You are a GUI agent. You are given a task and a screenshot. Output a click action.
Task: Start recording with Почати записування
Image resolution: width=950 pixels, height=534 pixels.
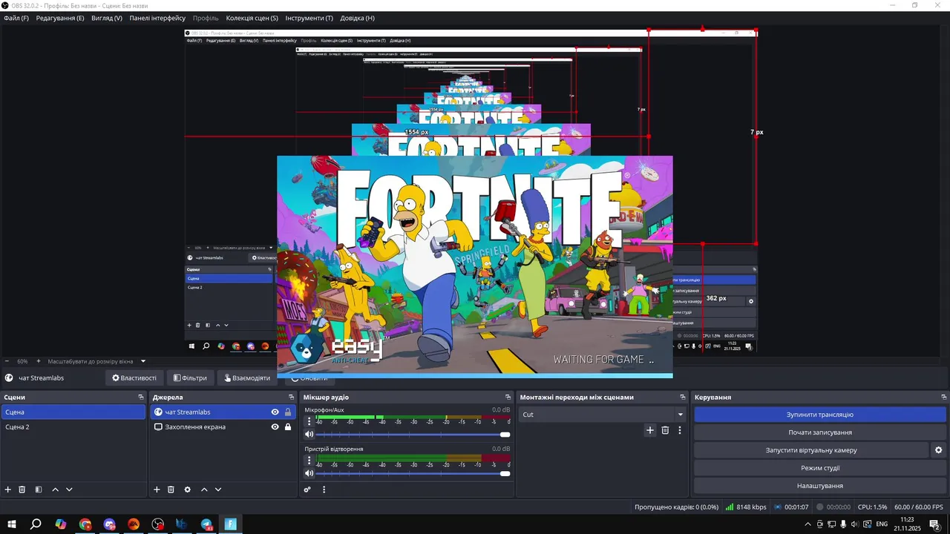820,432
